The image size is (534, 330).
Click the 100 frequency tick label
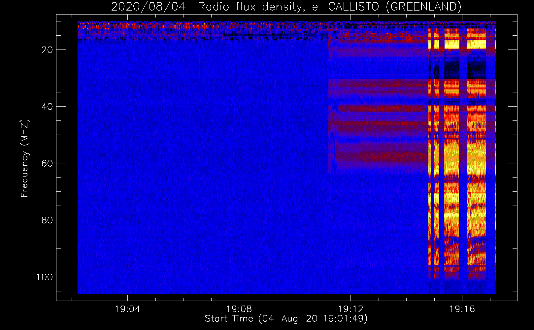(45, 277)
